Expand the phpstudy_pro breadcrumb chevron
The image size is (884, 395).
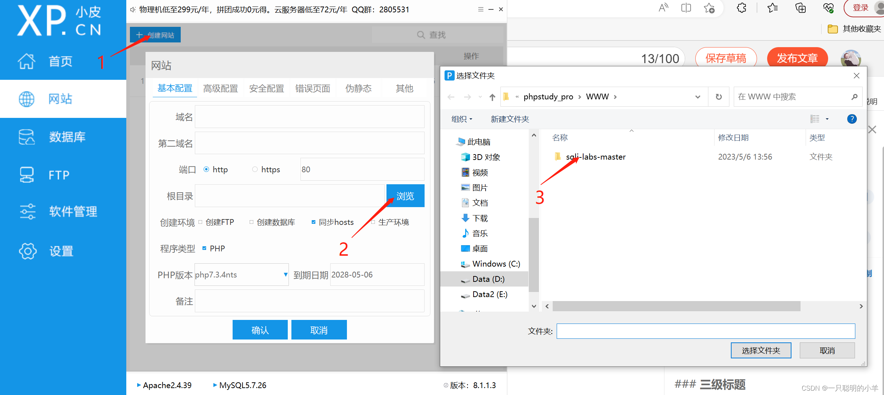580,97
